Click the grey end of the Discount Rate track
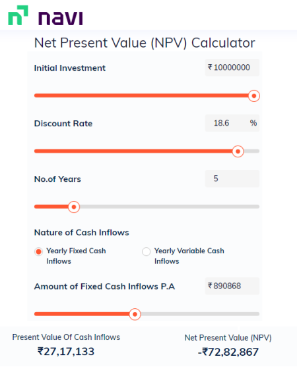Viewport: 297px width, 371px height. pos(251,151)
